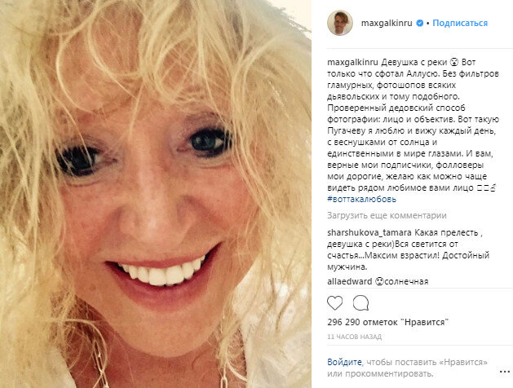
Task: Click the emoji trio ending the caption
Action: pos(487,188)
